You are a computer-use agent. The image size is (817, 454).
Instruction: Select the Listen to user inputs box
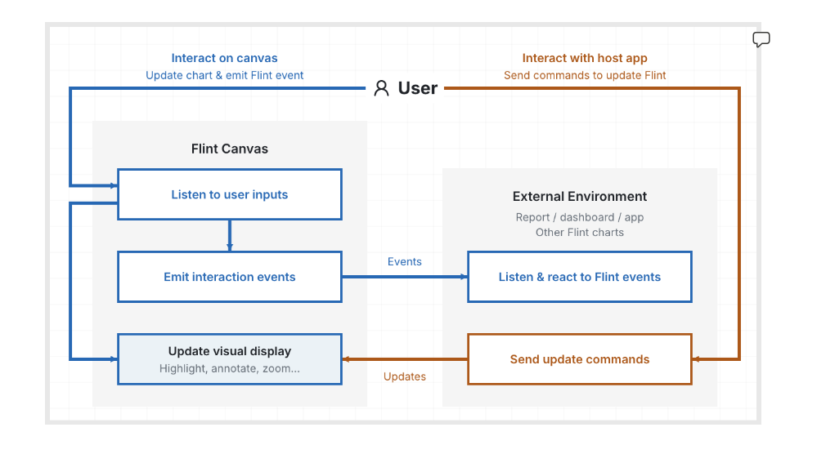pos(230,194)
